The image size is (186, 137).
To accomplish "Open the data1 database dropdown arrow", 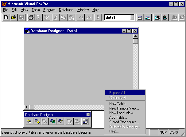I will pyautogui.click(x=132, y=17).
